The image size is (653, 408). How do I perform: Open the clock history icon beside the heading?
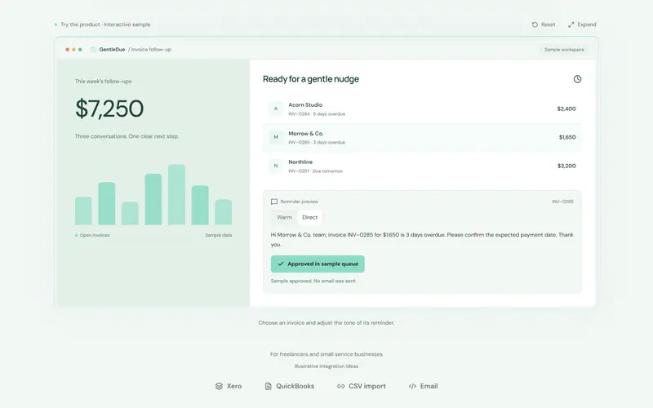pyautogui.click(x=577, y=79)
